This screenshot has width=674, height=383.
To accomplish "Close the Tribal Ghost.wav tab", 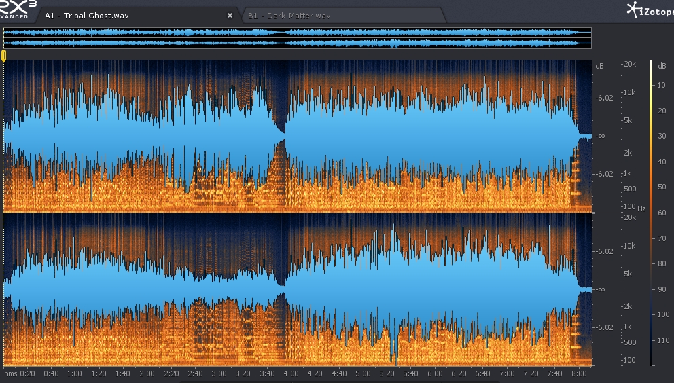I will [x=230, y=15].
